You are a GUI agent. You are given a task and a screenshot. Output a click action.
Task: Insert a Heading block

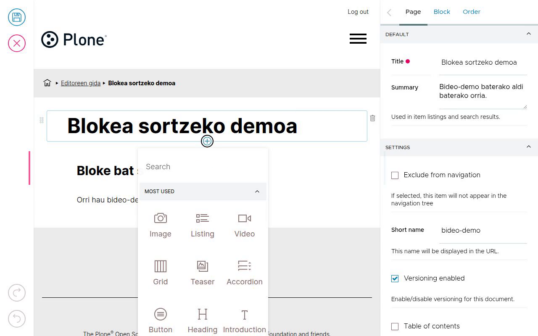click(203, 321)
